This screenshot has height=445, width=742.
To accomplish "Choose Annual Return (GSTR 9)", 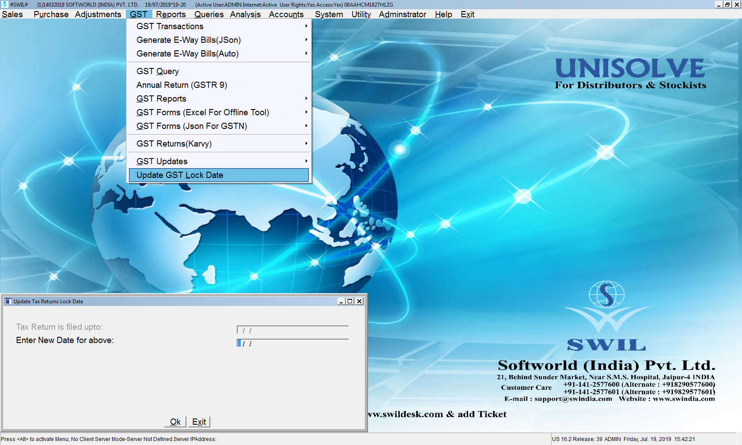I will coord(219,85).
